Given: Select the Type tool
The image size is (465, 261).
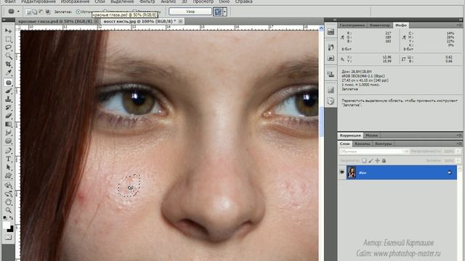Looking at the screenshot, I should [8, 159].
